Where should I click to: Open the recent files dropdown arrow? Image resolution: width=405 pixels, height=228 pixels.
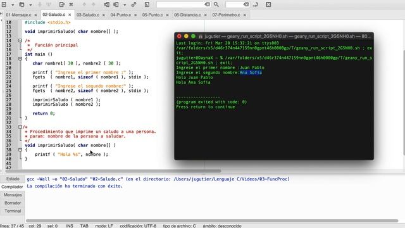[x=30, y=4]
